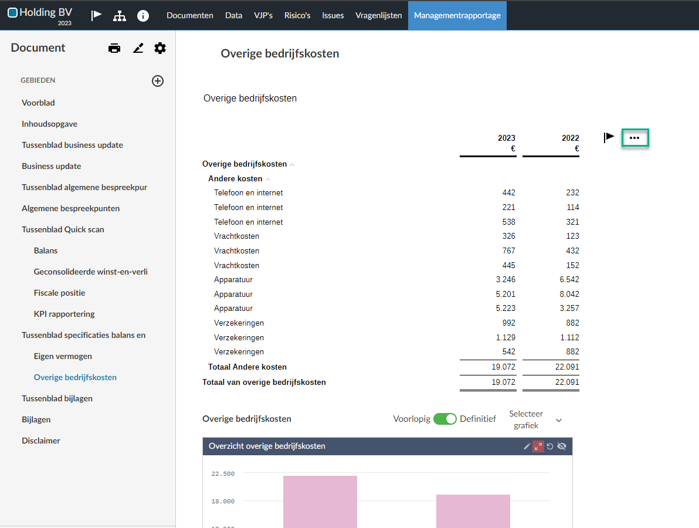Open the Risico's menu
Viewport: 699px width, 528px height.
click(297, 16)
